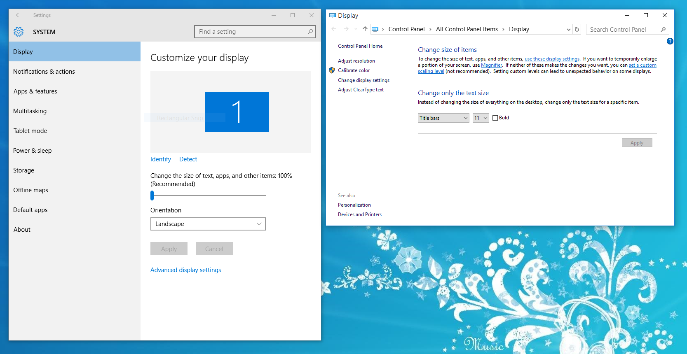This screenshot has height=354, width=687.
Task: Minimize the Settings window
Action: pos(274,15)
